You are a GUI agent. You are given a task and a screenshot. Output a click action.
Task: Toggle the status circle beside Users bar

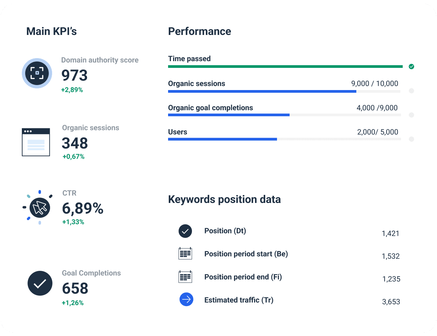(x=411, y=139)
